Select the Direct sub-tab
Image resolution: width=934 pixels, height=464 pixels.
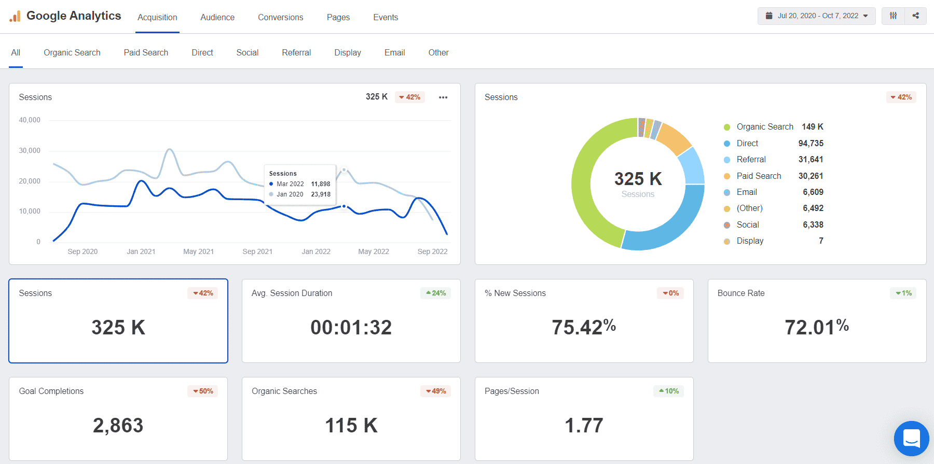202,52
